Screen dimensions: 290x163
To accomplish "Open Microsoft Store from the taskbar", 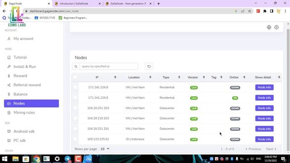I will coord(26,159).
